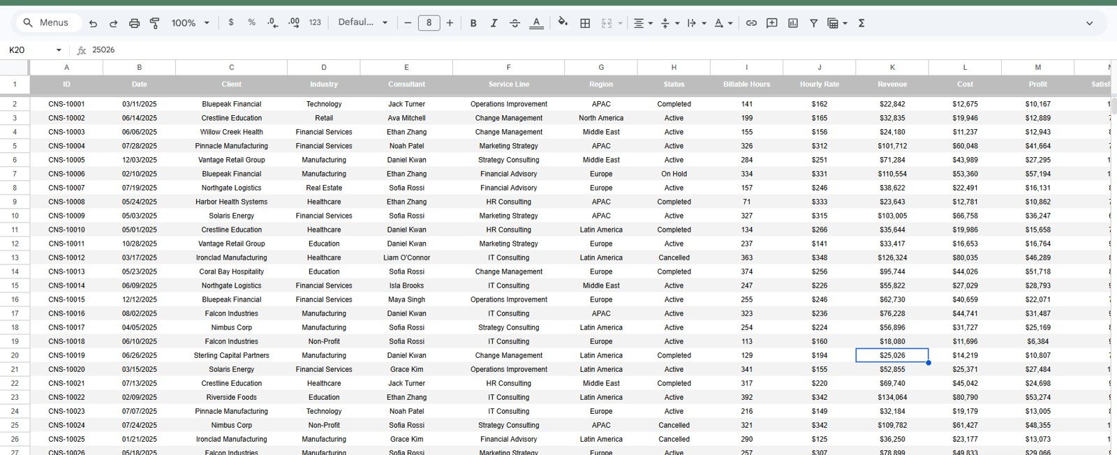
Task: Select date cell 12/12/2025
Action: pos(139,299)
